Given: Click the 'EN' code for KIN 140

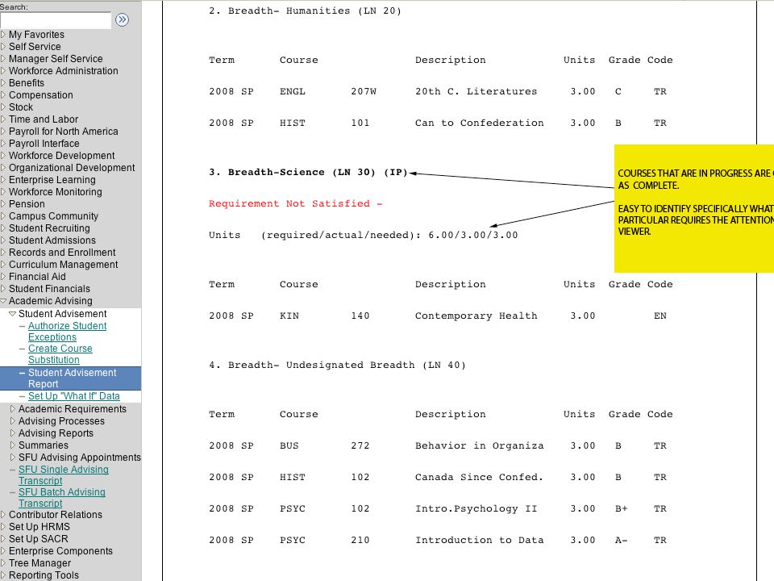Looking at the screenshot, I should (x=660, y=316).
